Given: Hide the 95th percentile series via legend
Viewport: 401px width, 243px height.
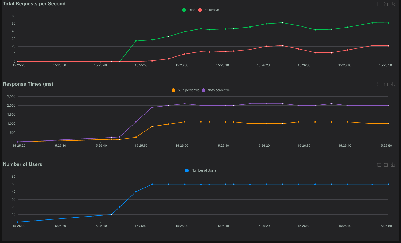Looking at the screenshot, I should pyautogui.click(x=219, y=90).
